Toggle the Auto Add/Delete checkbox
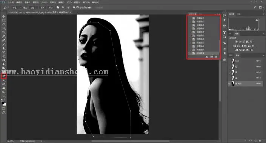This screenshot has height=143, width=266. pyautogui.click(x=77, y=8)
